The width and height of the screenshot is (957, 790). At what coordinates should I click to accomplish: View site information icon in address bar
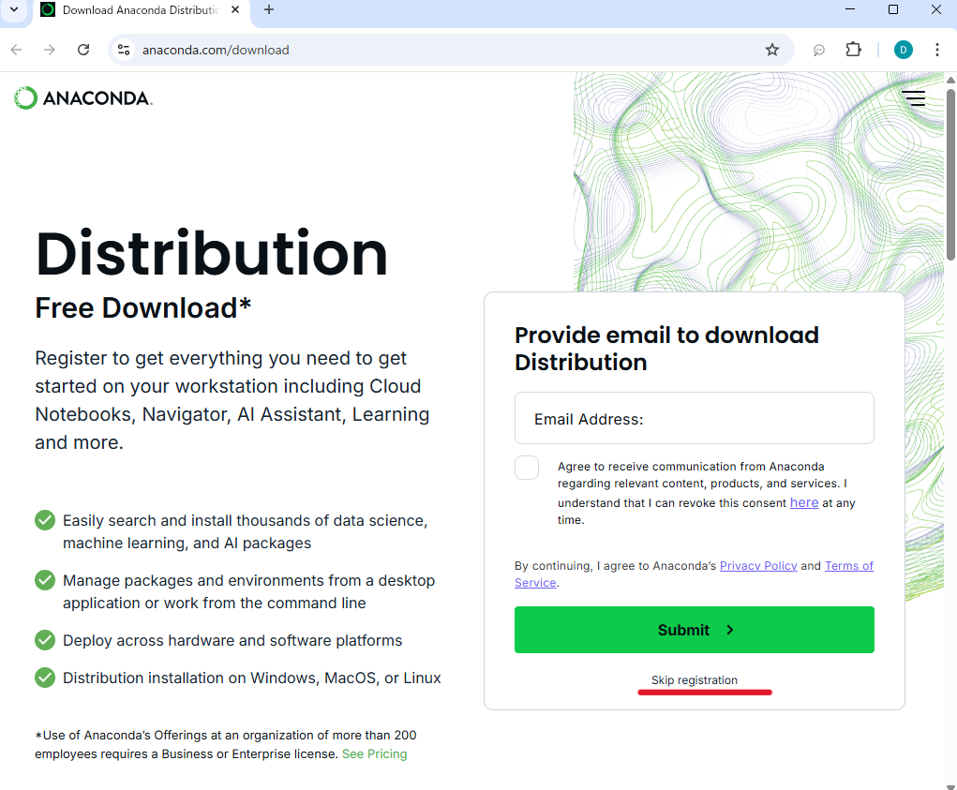coord(124,50)
